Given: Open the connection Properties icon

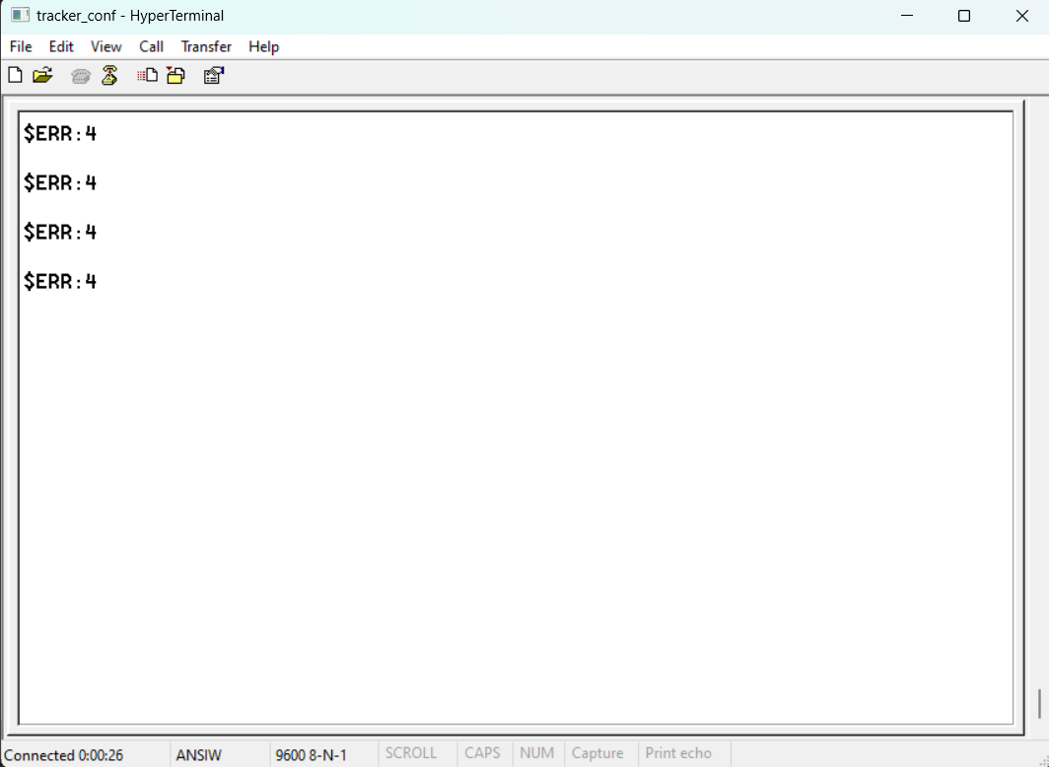Looking at the screenshot, I should (214, 75).
